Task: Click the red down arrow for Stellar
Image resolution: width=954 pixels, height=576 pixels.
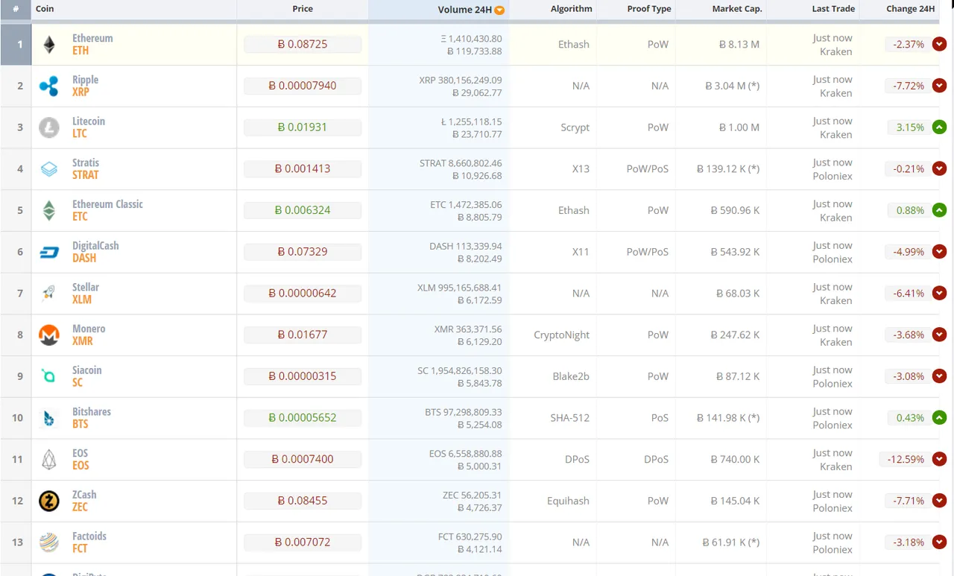Action: coord(939,294)
